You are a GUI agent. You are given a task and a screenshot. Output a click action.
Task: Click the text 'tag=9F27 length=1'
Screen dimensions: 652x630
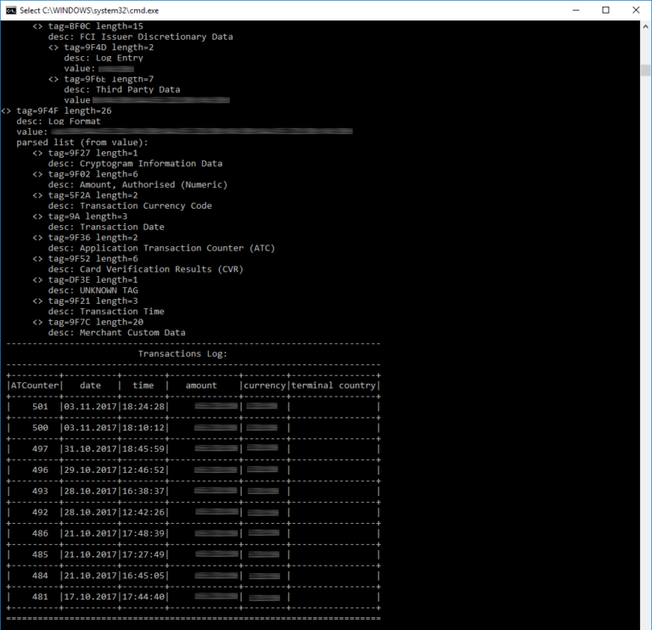coord(93,153)
